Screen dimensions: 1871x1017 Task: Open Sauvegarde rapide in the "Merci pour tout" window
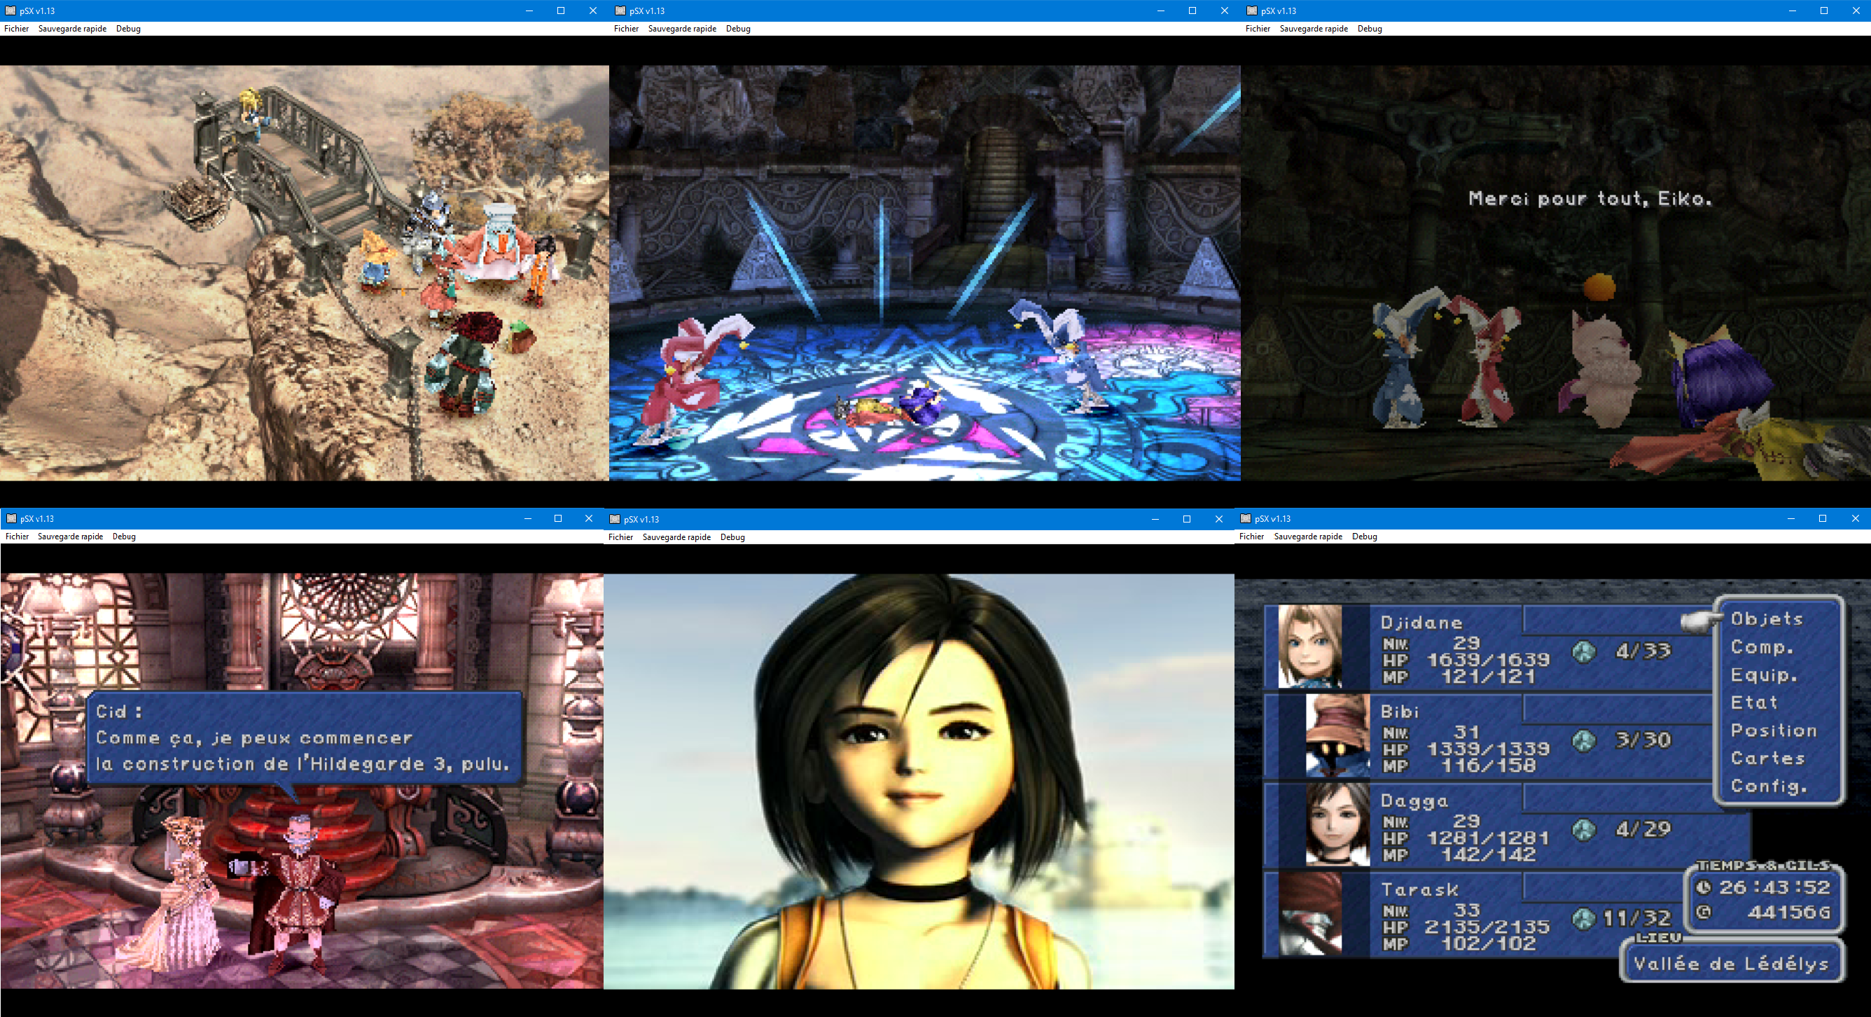(x=1313, y=28)
